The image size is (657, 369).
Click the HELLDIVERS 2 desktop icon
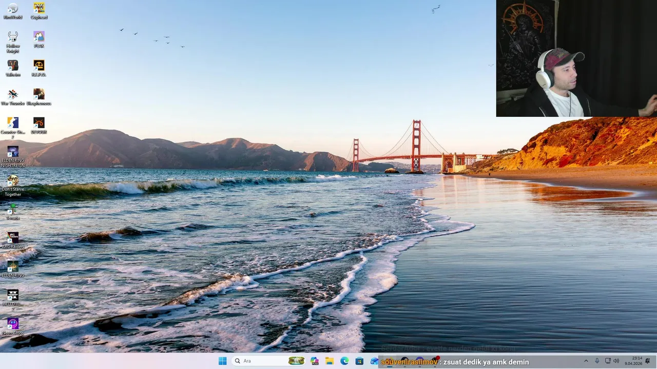pyautogui.click(x=13, y=300)
